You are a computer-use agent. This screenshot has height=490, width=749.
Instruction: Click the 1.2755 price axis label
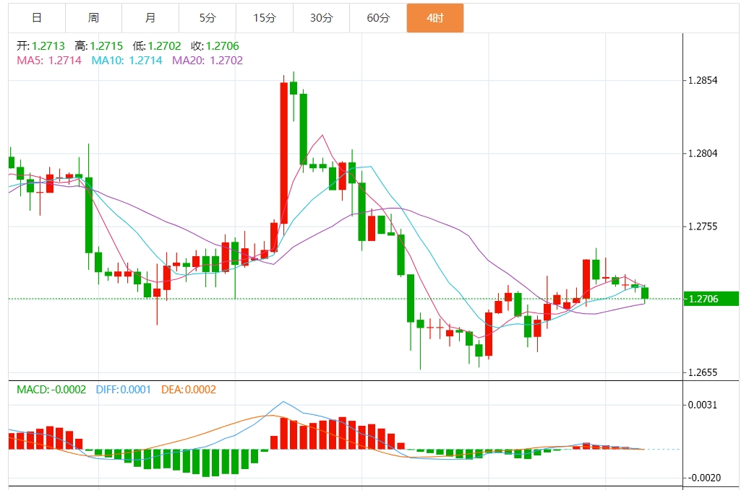tap(703, 227)
